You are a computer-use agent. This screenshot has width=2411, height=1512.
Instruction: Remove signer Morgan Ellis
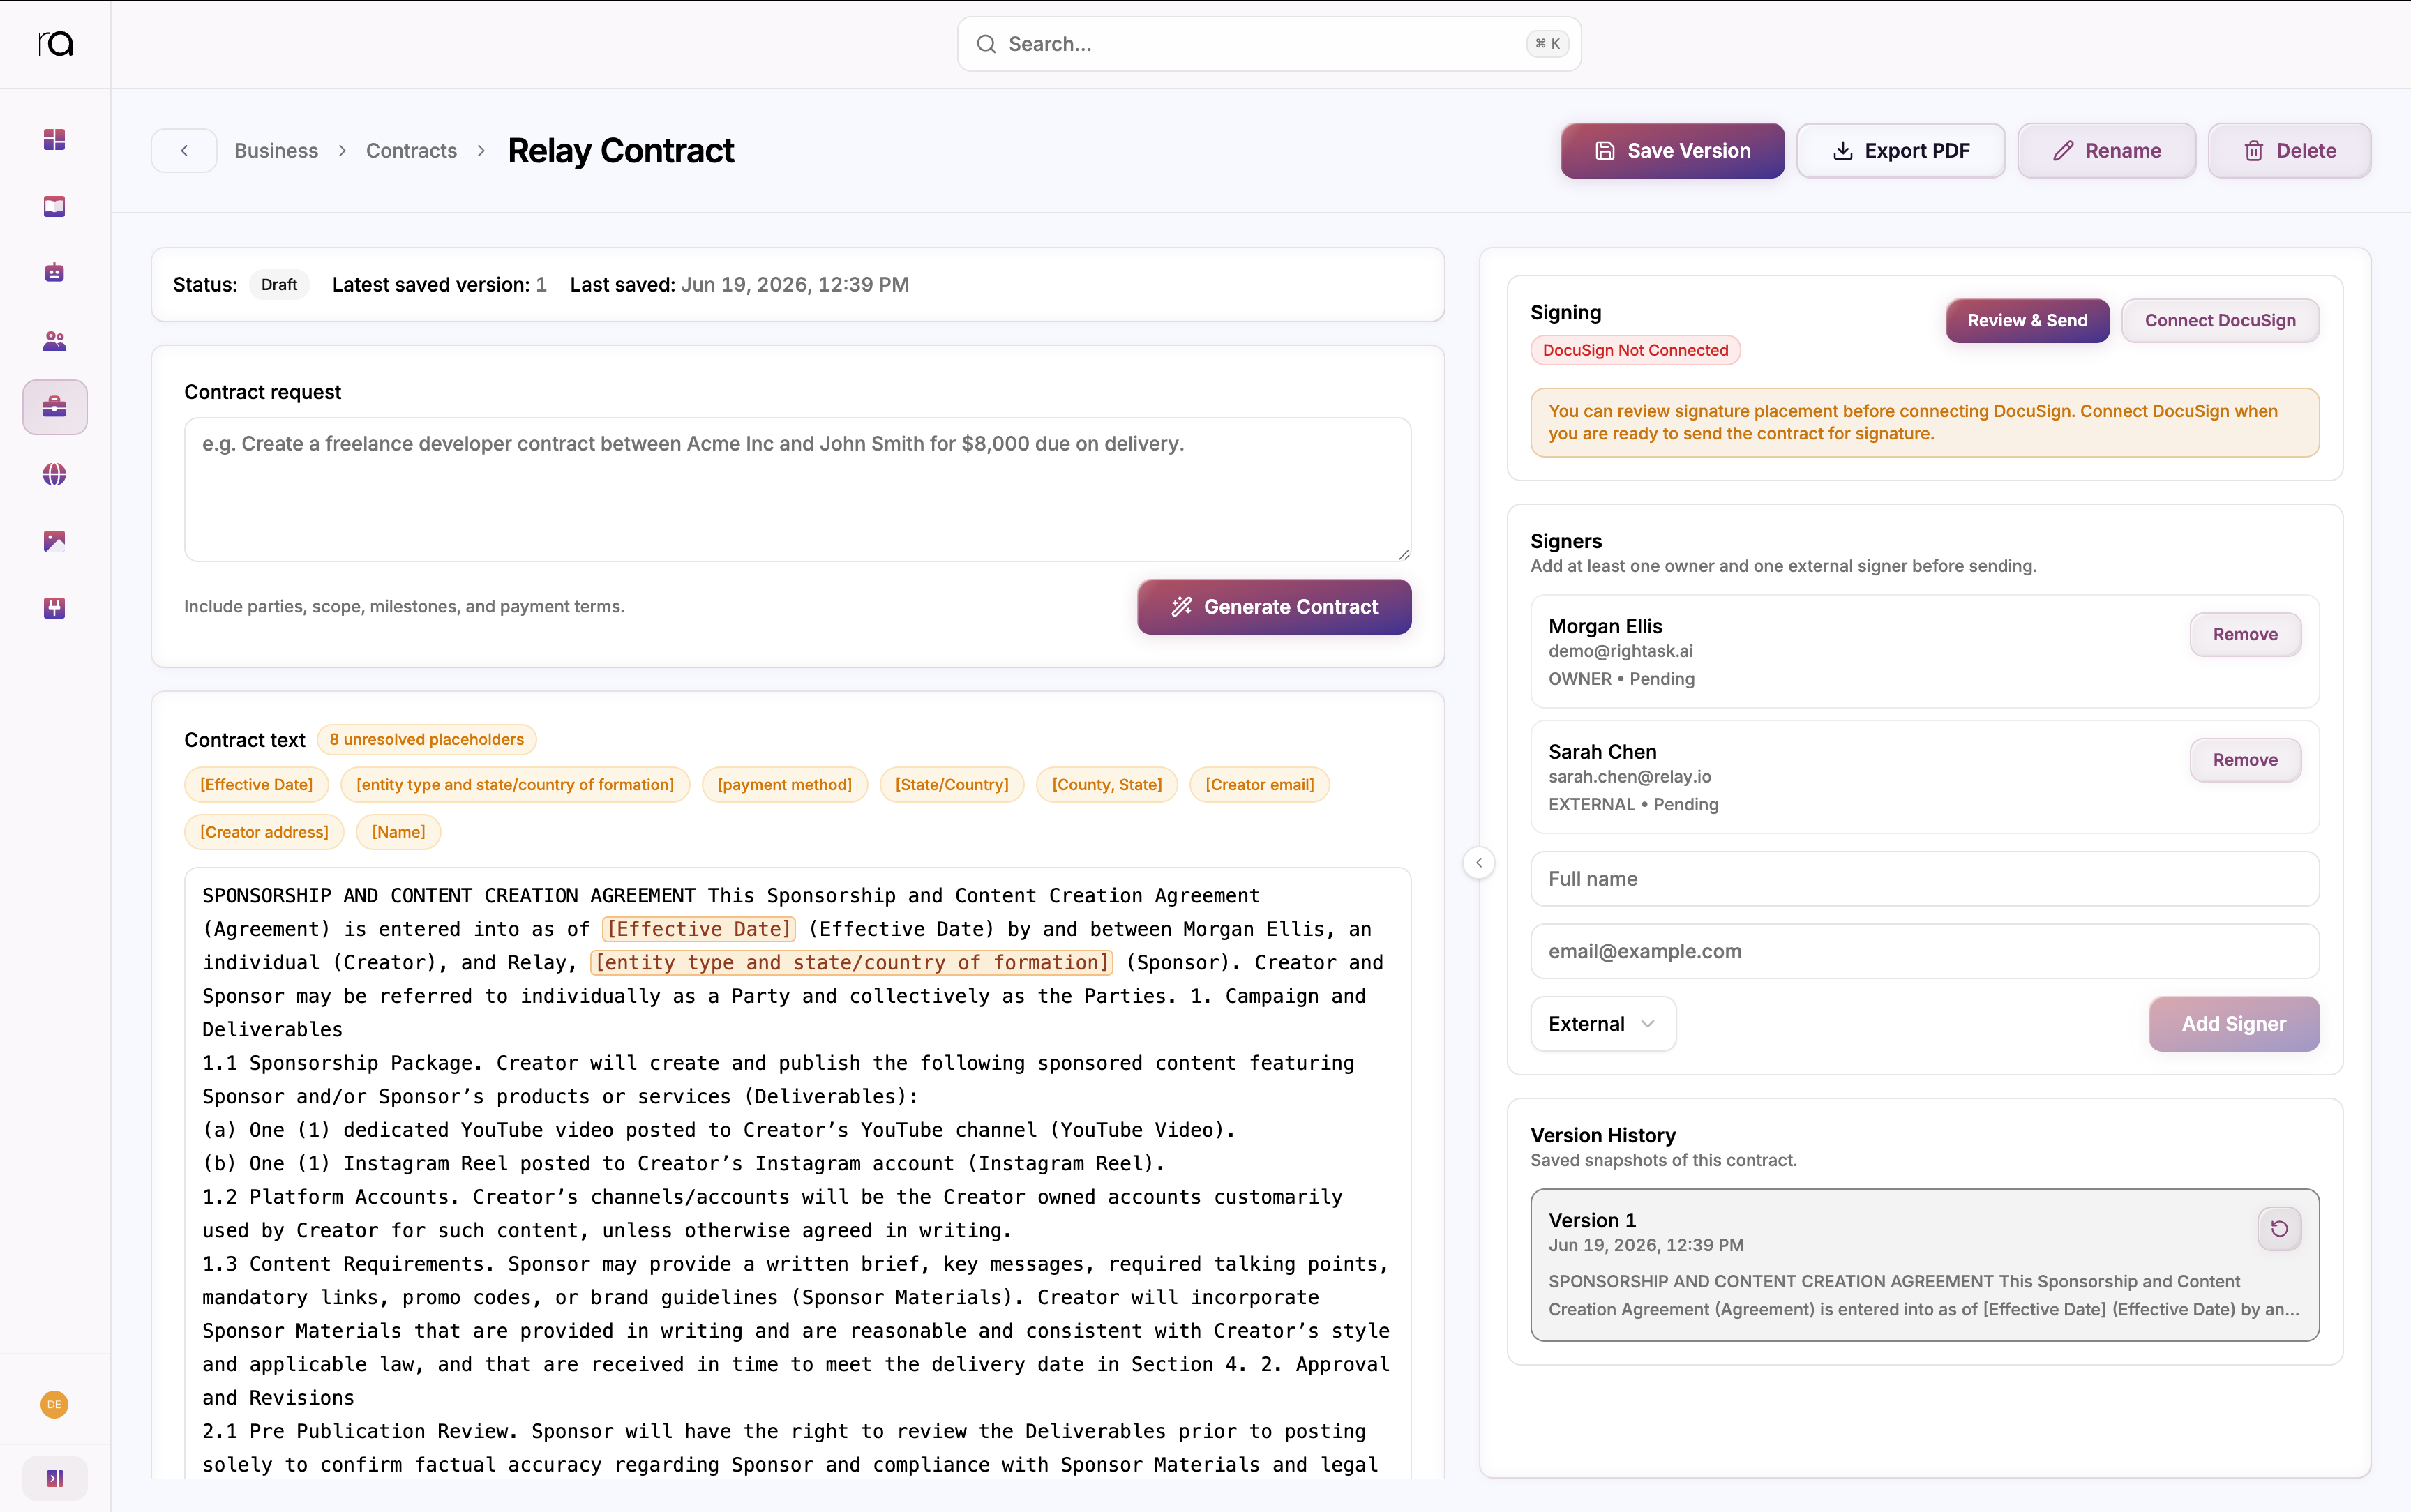[x=2245, y=634]
